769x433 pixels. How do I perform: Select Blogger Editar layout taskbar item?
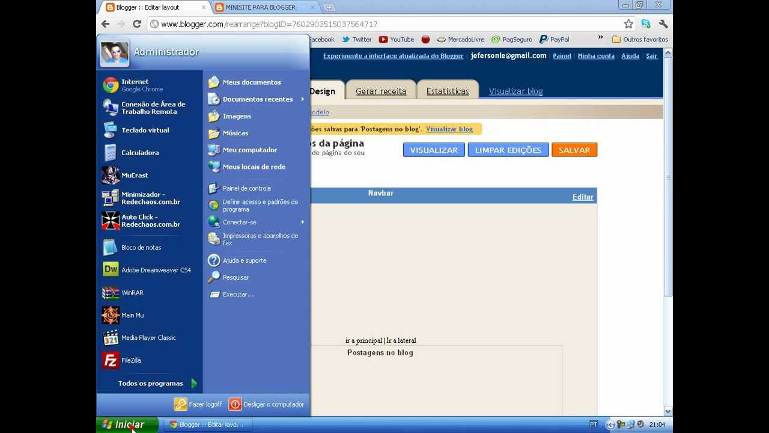(207, 425)
